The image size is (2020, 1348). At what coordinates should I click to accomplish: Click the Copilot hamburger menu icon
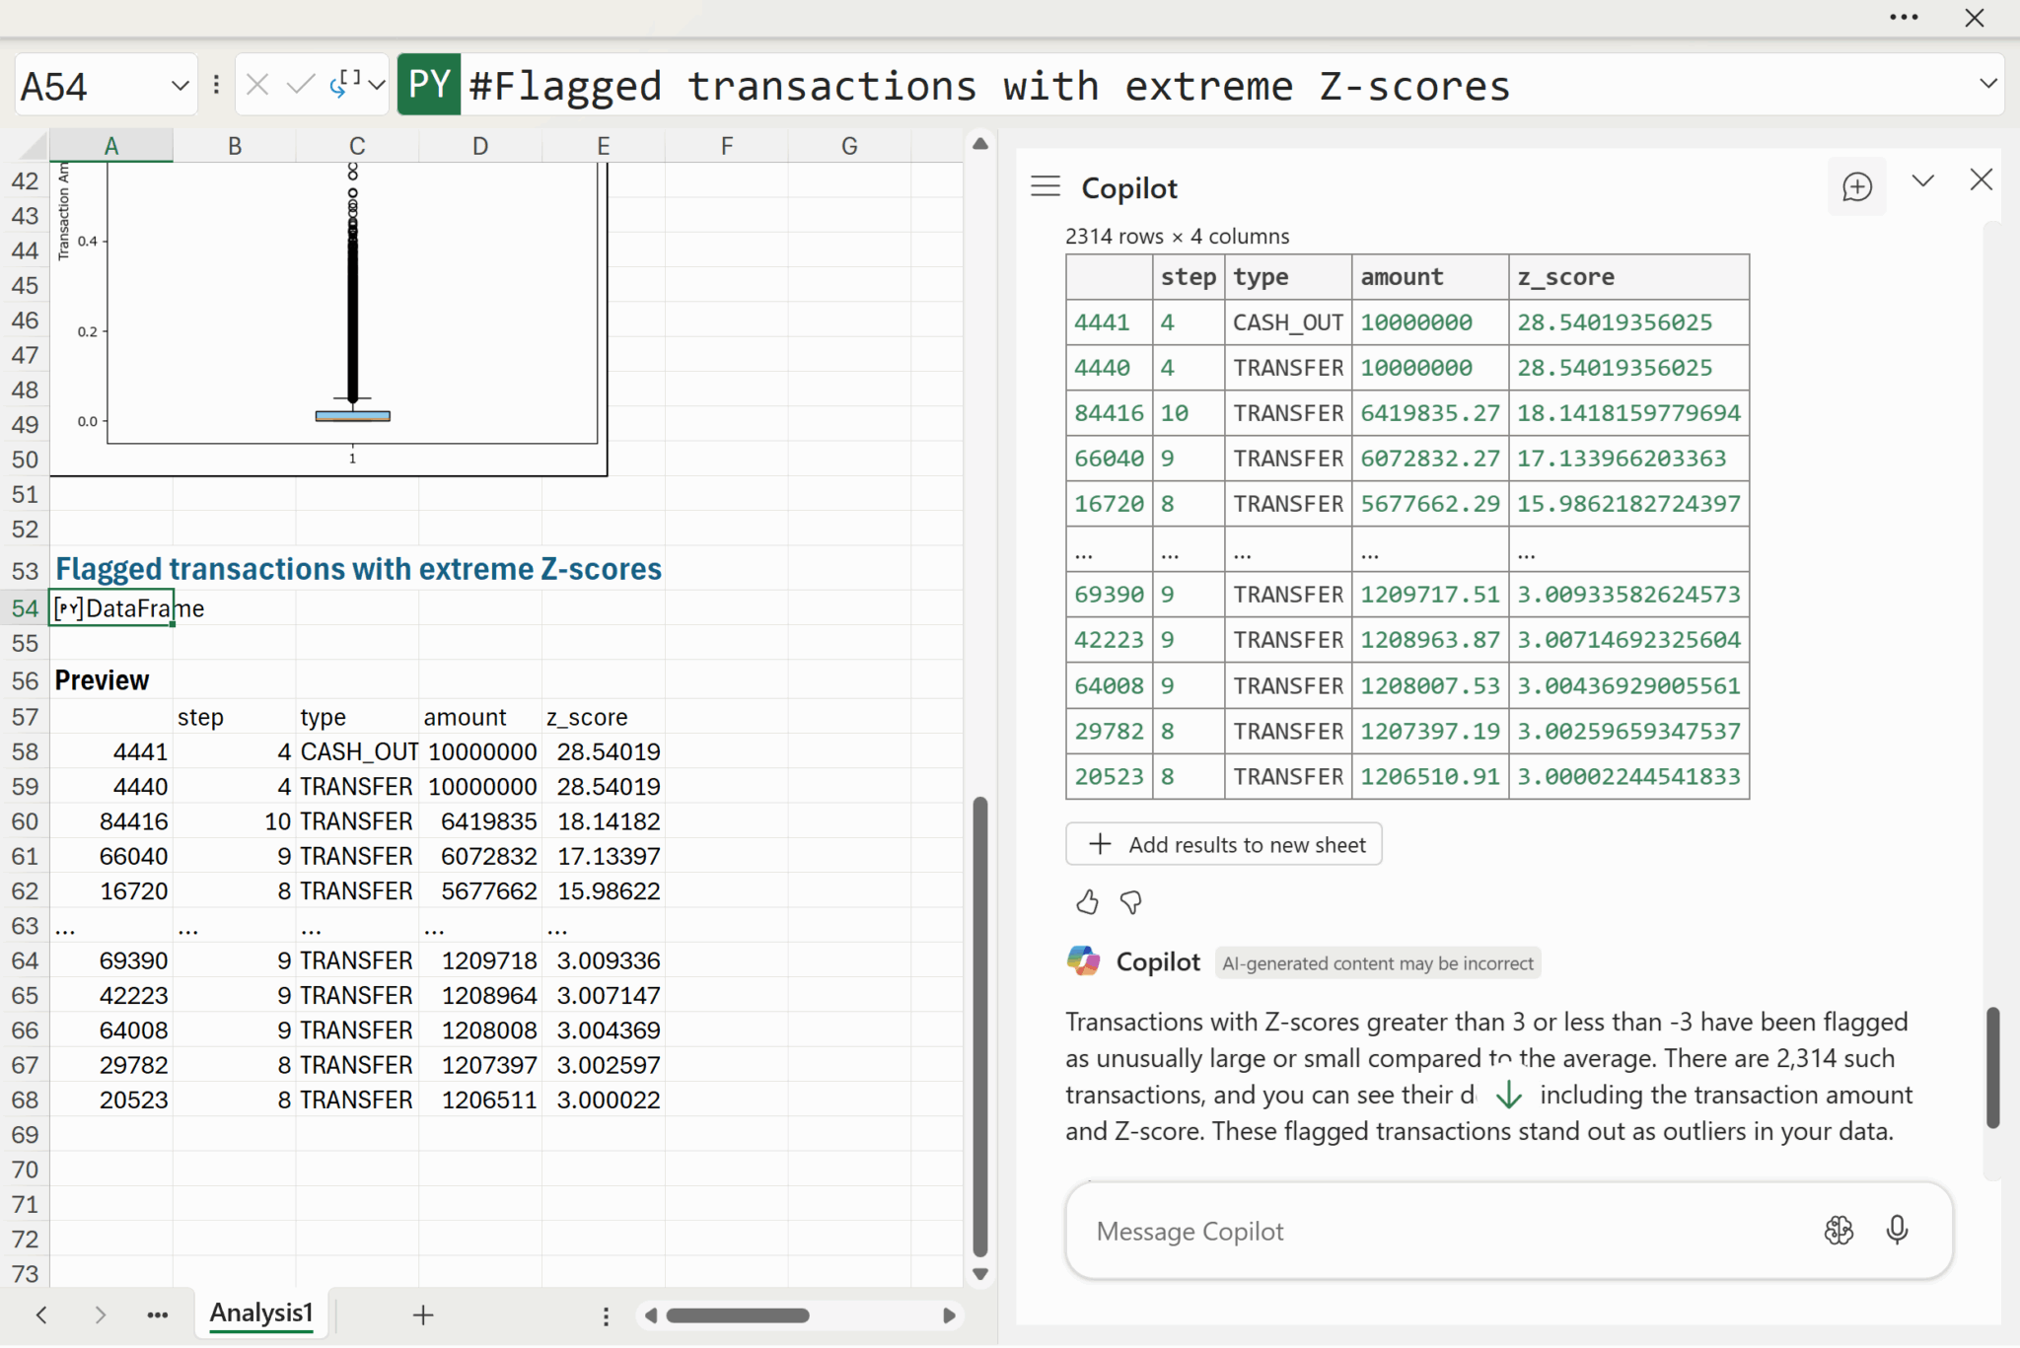1045,186
